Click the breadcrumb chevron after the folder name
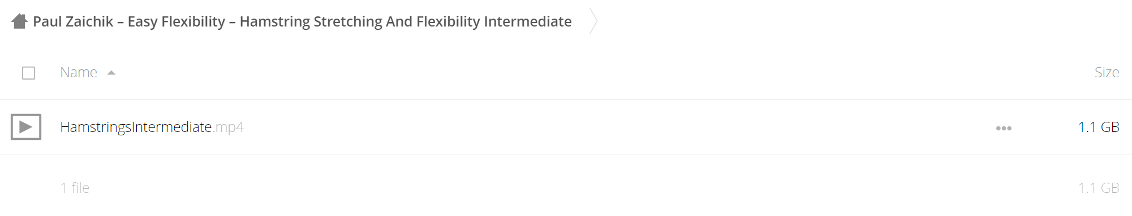 coord(593,21)
